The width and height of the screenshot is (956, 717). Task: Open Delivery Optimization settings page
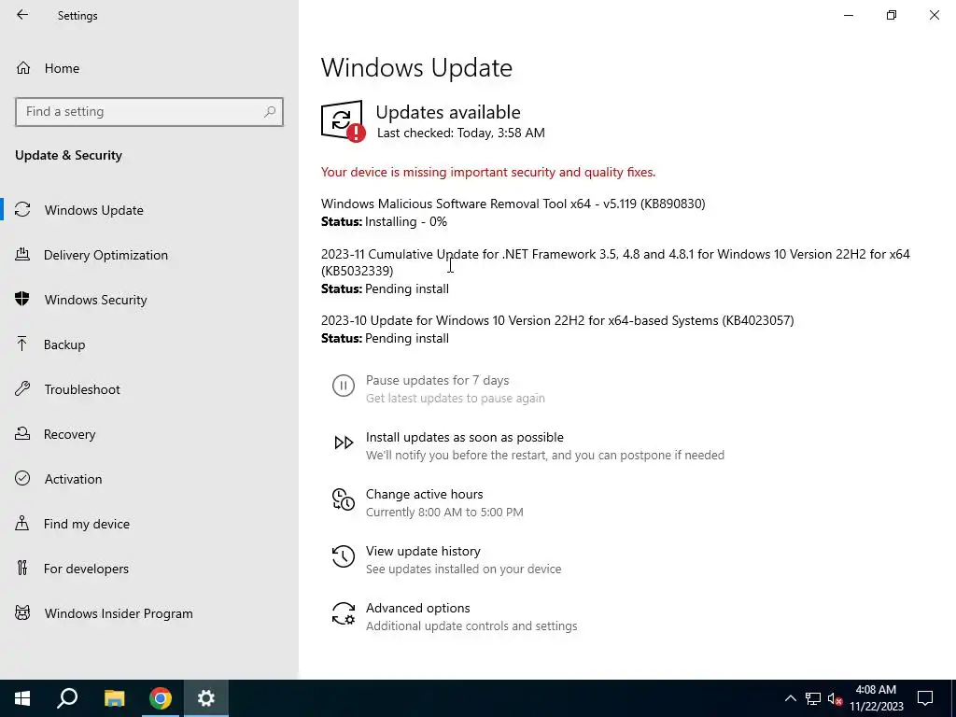coord(149,255)
